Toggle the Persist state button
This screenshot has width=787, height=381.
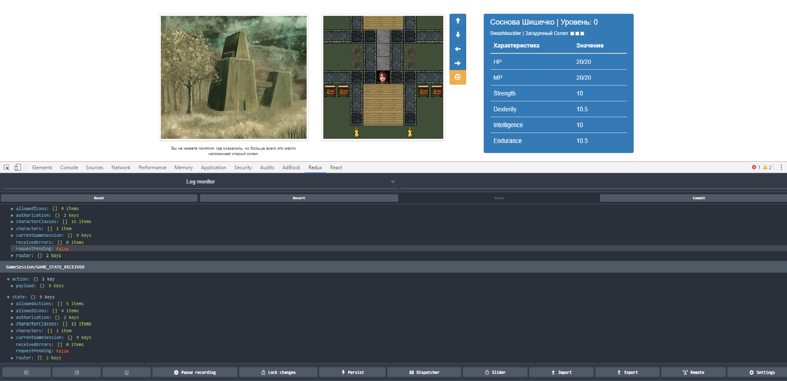click(352, 372)
